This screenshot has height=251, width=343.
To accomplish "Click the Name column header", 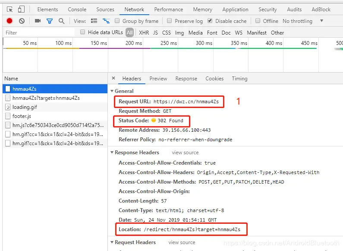I will 55,78.
